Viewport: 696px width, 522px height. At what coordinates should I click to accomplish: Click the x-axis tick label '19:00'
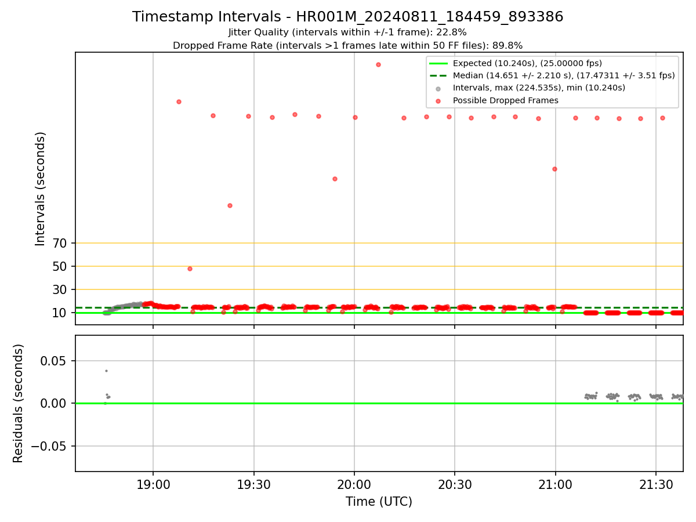[x=153, y=485]
